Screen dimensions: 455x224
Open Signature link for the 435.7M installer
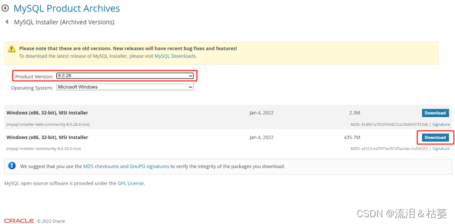click(x=441, y=149)
